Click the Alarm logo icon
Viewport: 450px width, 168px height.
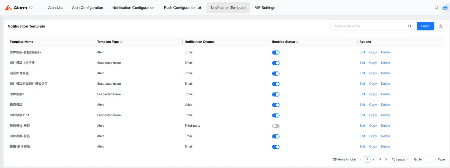[x=8, y=8]
